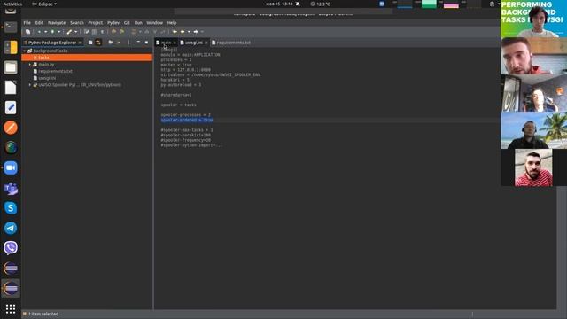
Task: Click the New file toolbar icon
Action: pyautogui.click(x=27, y=32)
